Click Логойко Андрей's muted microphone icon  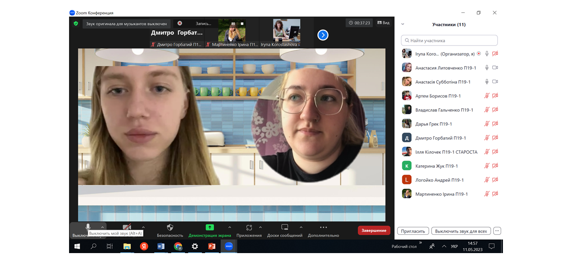487,180
